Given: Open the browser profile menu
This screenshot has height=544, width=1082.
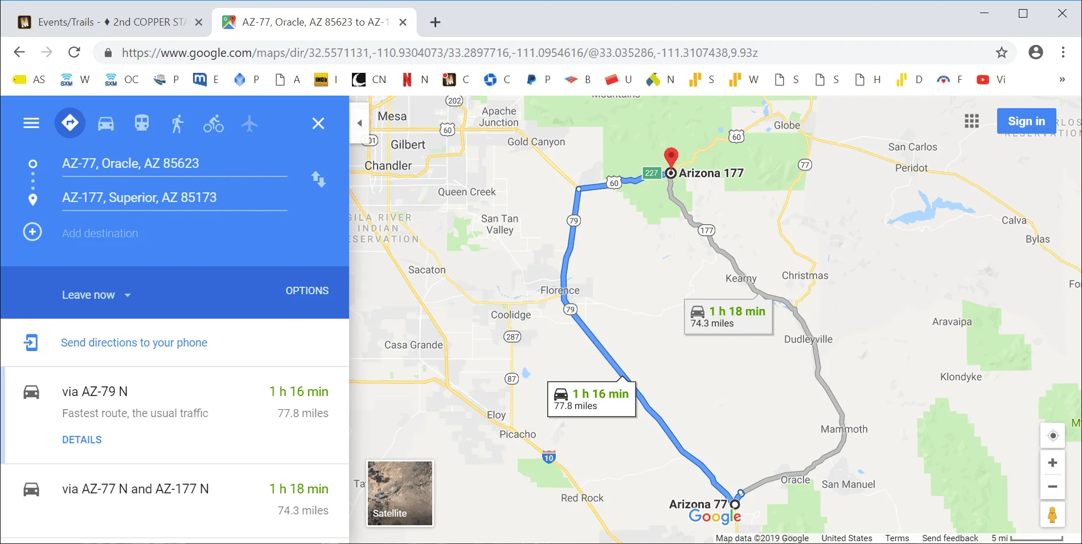Looking at the screenshot, I should pos(1036,52).
